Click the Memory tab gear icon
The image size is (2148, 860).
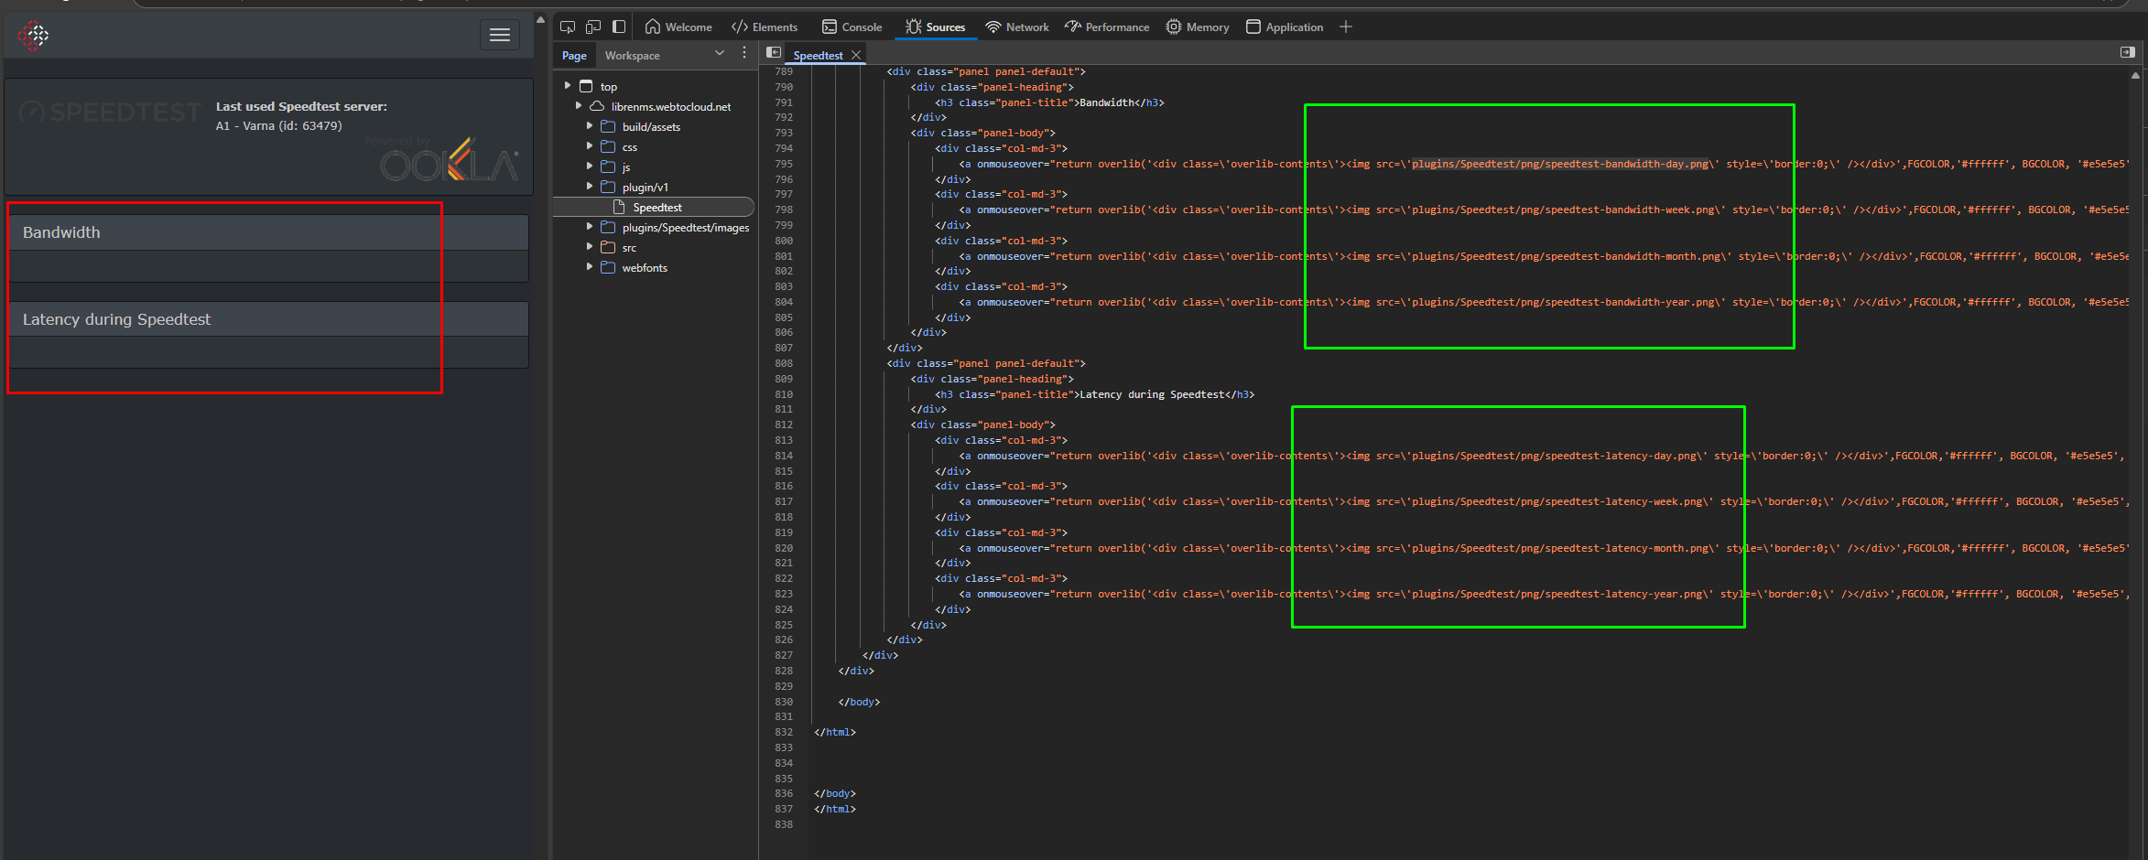[1174, 27]
